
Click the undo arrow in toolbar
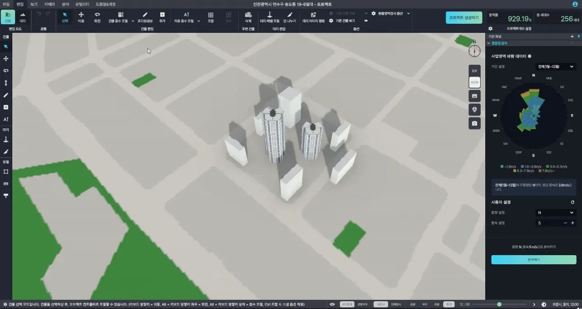[x=39, y=14]
